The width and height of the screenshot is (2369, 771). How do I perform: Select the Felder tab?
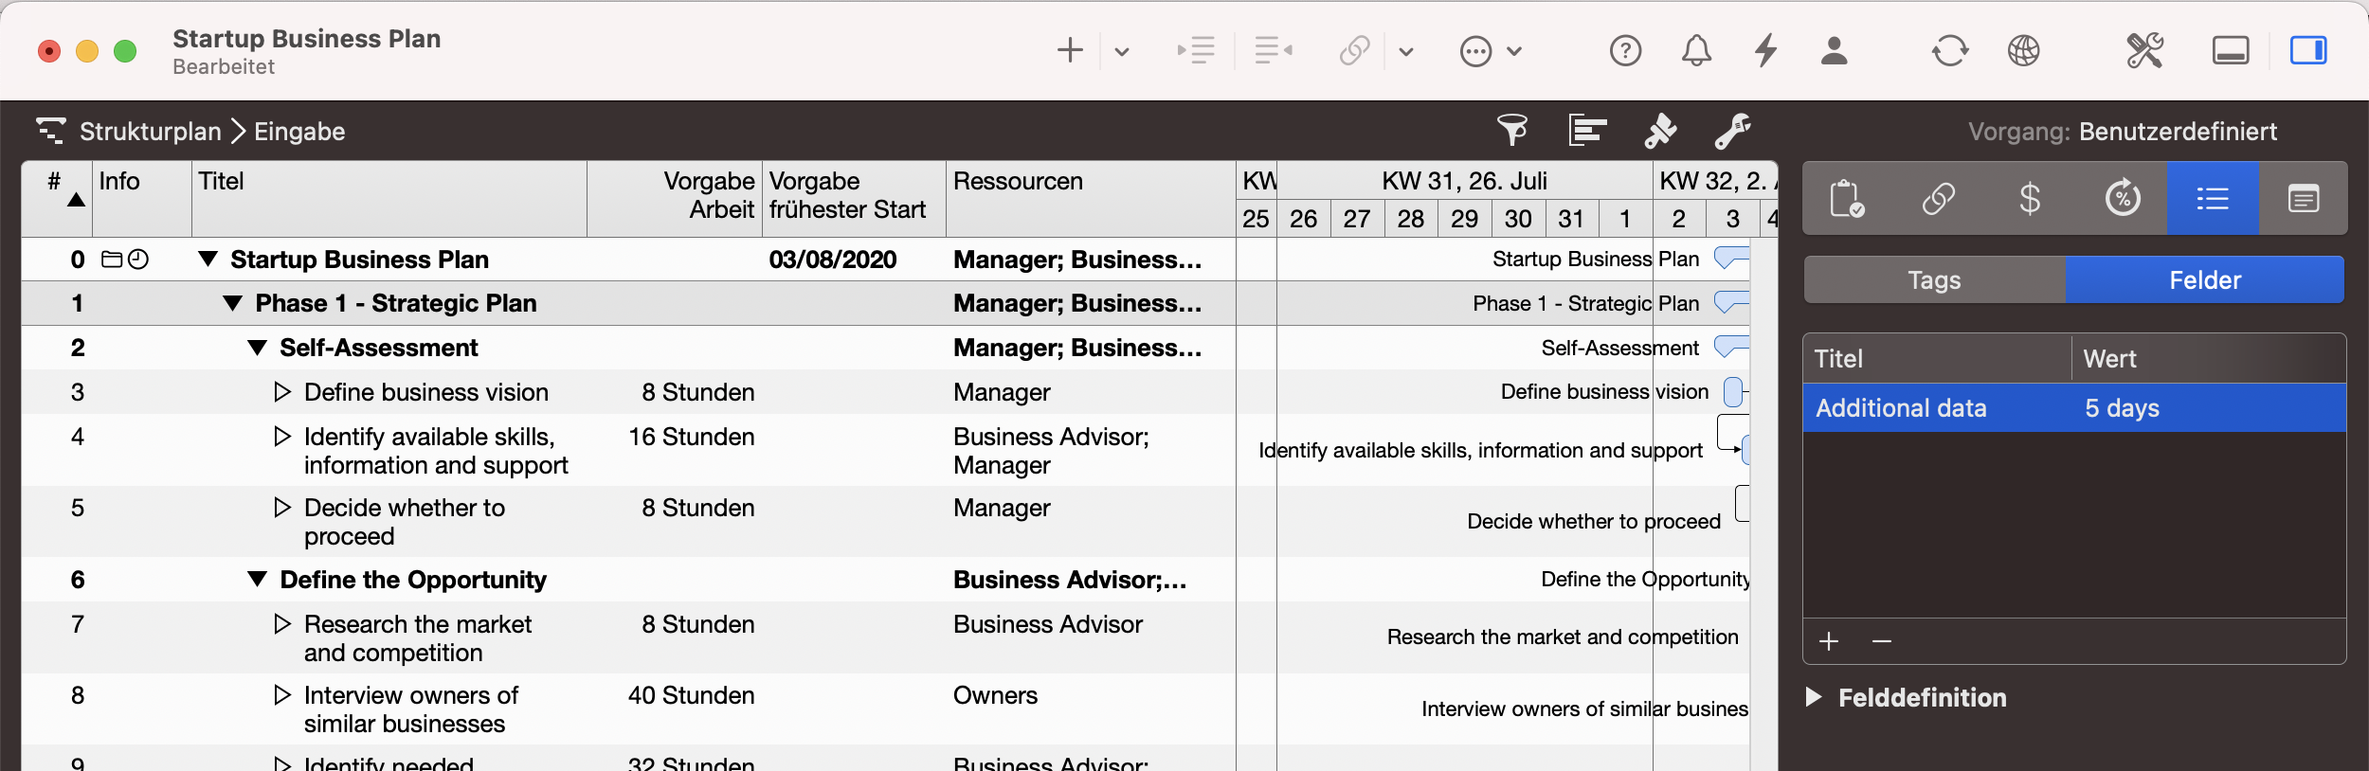coord(2204,280)
